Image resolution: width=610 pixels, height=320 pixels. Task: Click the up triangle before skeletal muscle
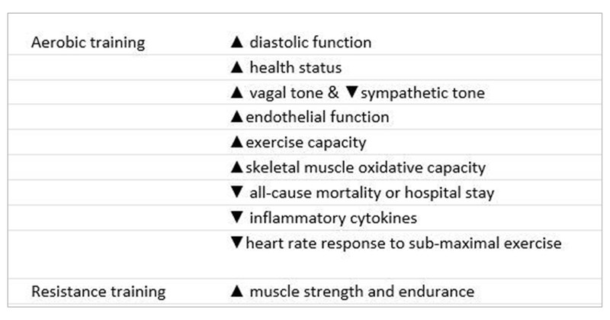click(236, 168)
